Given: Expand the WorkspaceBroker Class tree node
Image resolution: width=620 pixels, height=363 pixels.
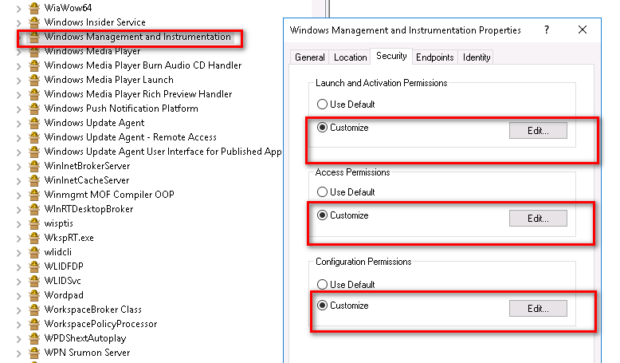Looking at the screenshot, I should [x=18, y=310].
